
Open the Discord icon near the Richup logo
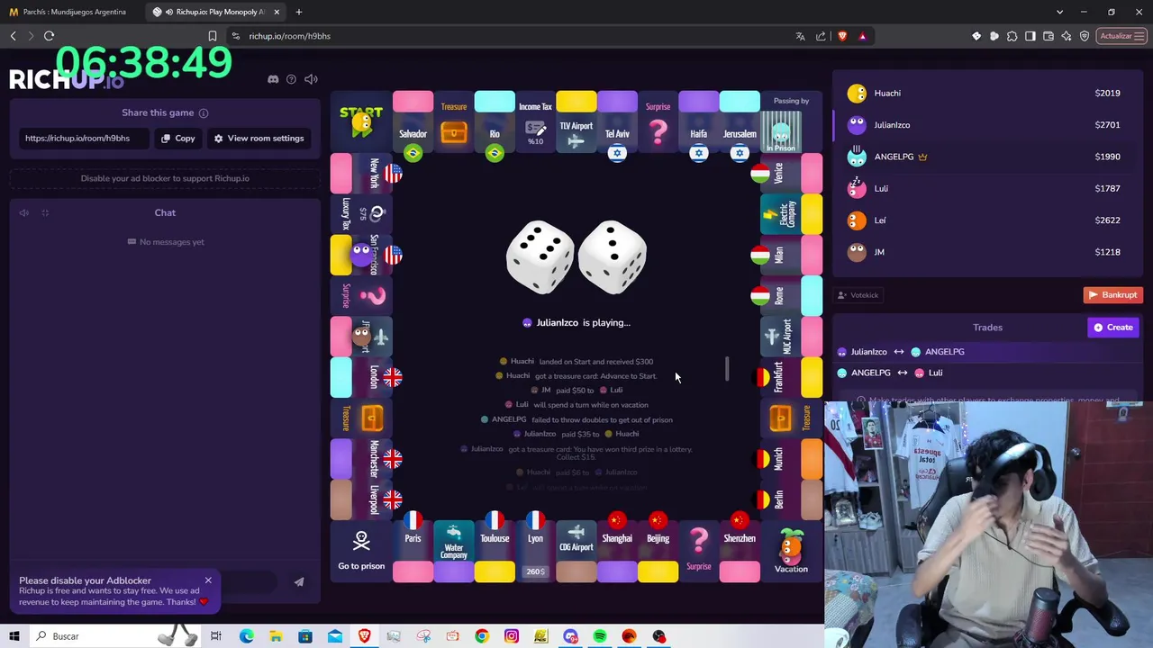tap(273, 79)
